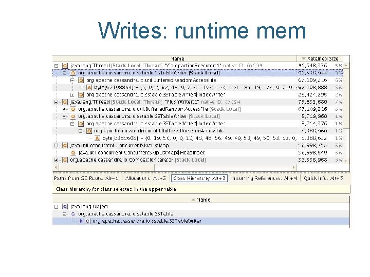Click icon of BufferedRandomAccessFile row with 8,388,960
This screenshot has width=370, height=277.
click(x=89, y=131)
